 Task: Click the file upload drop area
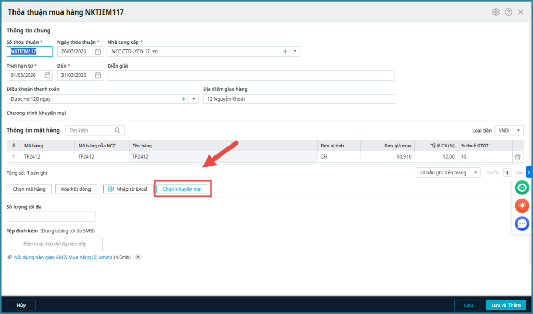(x=55, y=244)
